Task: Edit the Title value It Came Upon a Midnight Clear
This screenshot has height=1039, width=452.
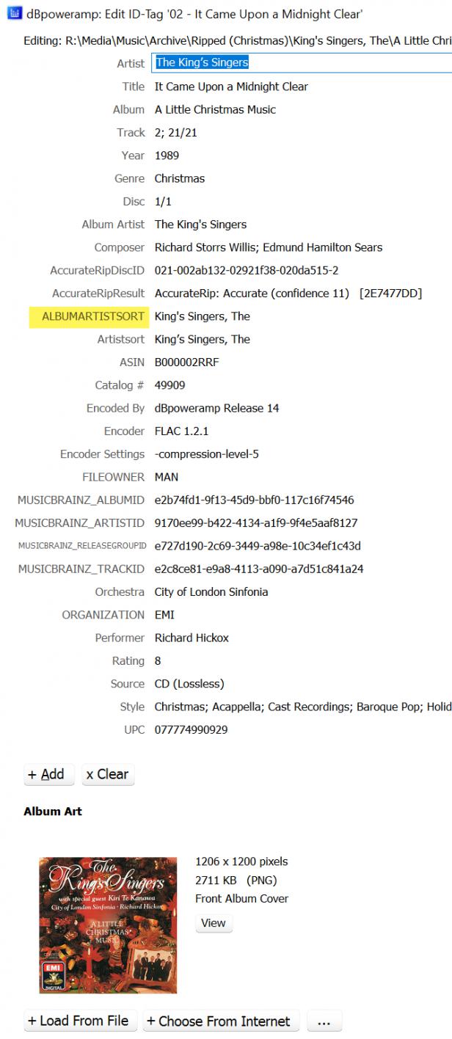Action: (231, 87)
